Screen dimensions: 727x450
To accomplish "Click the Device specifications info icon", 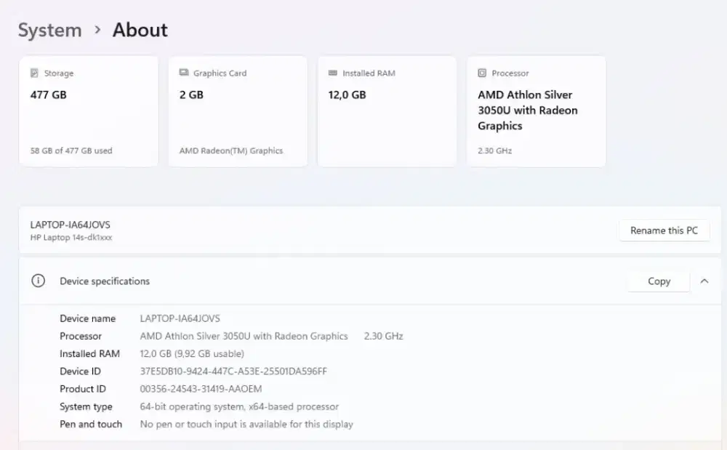I will point(39,281).
